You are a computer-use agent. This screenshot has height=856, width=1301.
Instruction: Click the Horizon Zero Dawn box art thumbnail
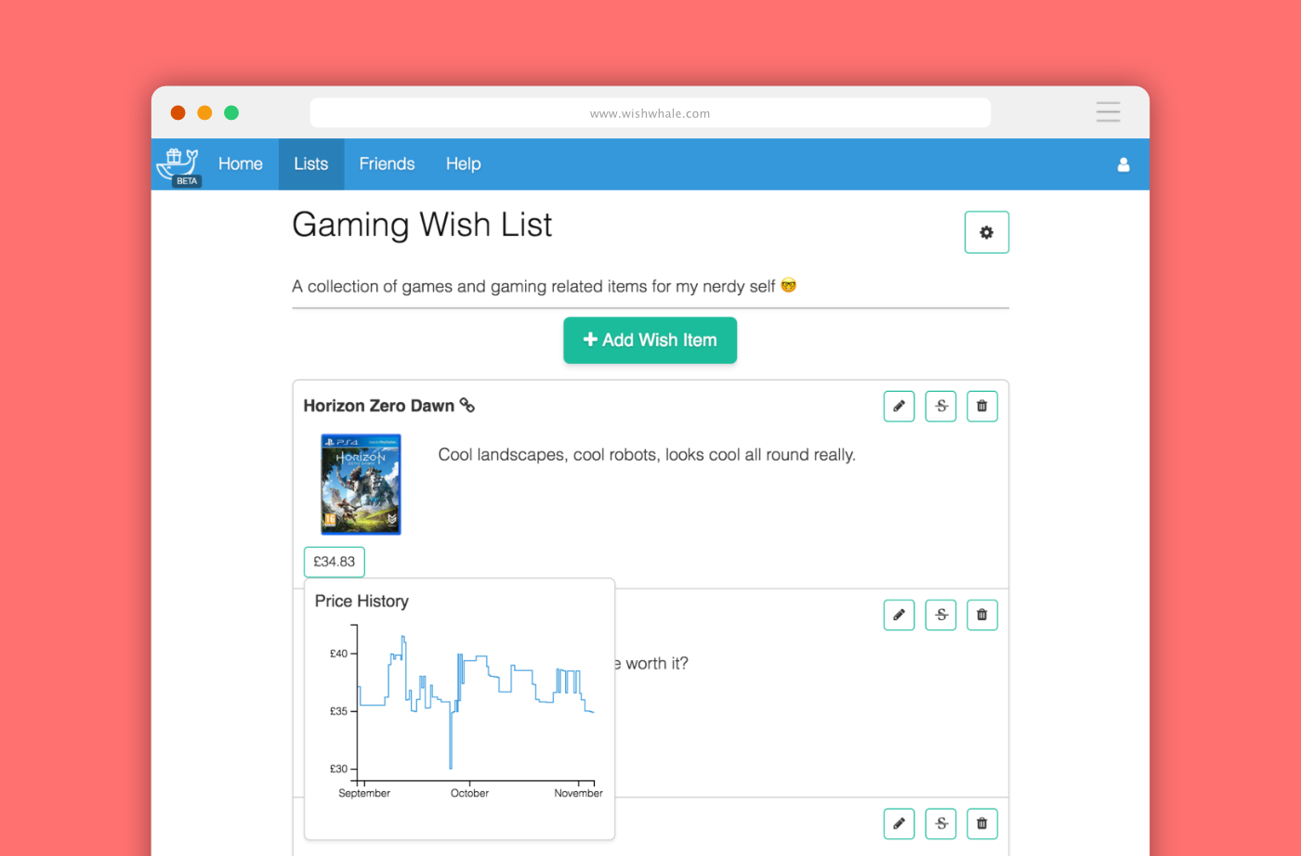[360, 484]
